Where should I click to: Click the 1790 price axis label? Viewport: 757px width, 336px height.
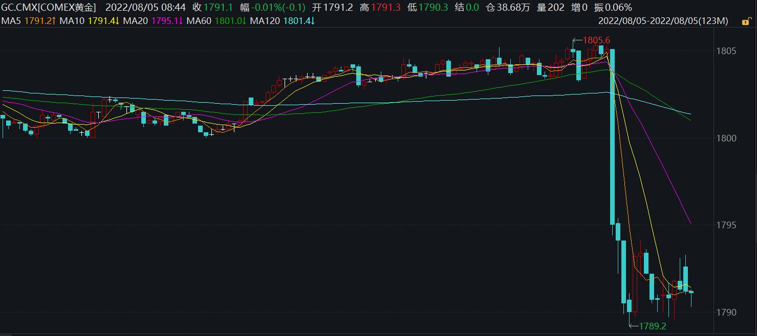[x=727, y=312]
